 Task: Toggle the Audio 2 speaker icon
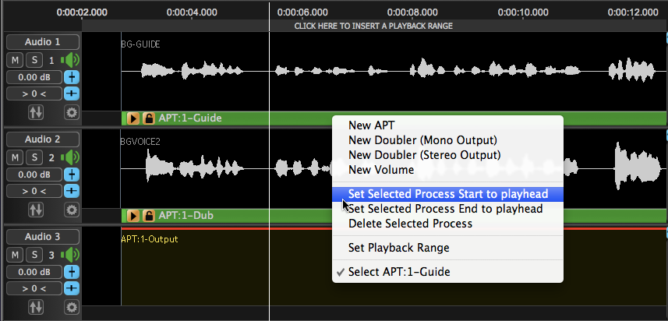(70, 158)
